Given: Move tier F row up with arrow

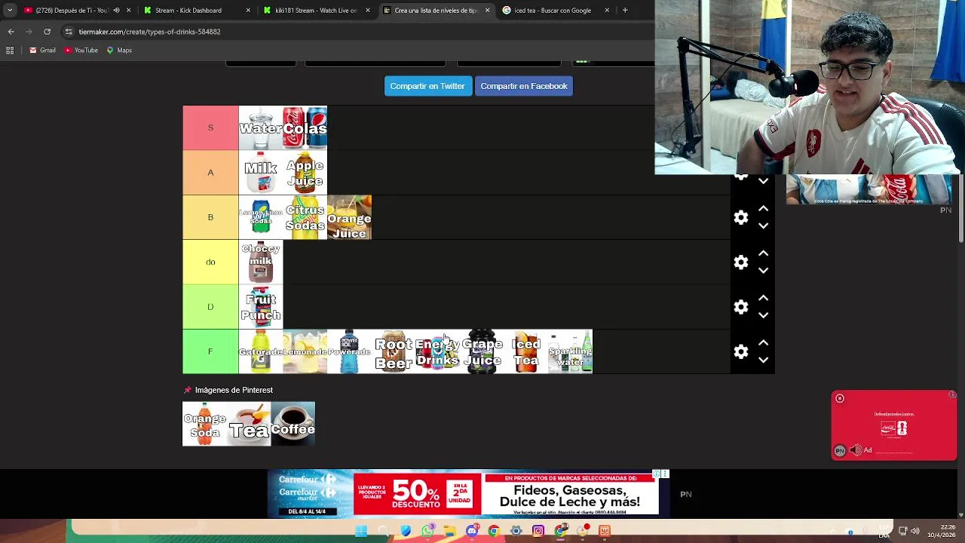Looking at the screenshot, I should (x=763, y=342).
